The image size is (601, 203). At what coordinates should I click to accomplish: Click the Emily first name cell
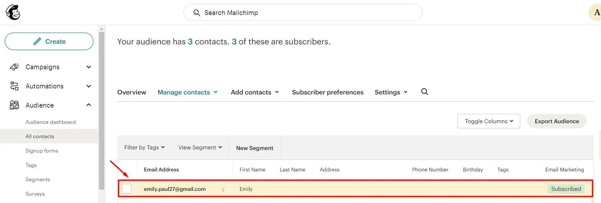[246, 189]
